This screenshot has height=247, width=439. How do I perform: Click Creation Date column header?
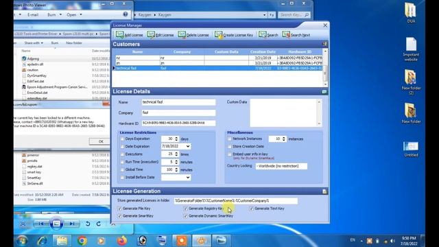point(263,52)
